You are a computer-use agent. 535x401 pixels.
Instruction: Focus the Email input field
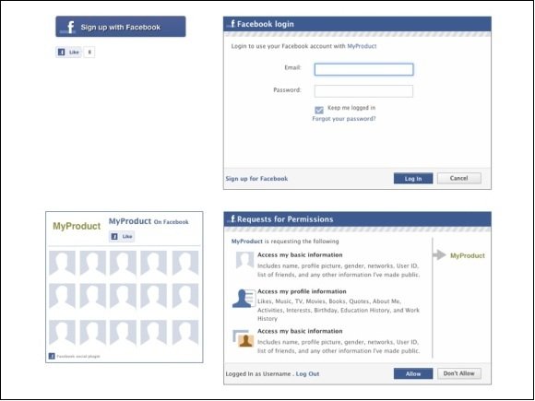point(363,69)
